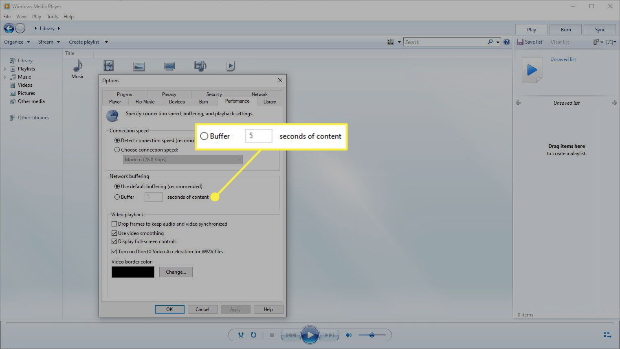This screenshot has width=620, height=349.
Task: Click the seek bar above playback controls
Action: pyautogui.click(x=310, y=323)
